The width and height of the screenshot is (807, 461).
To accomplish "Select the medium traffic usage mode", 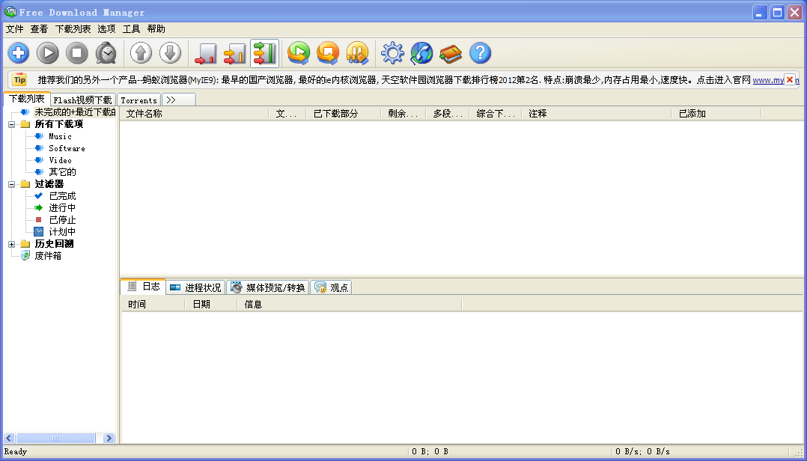I will pyautogui.click(x=235, y=54).
